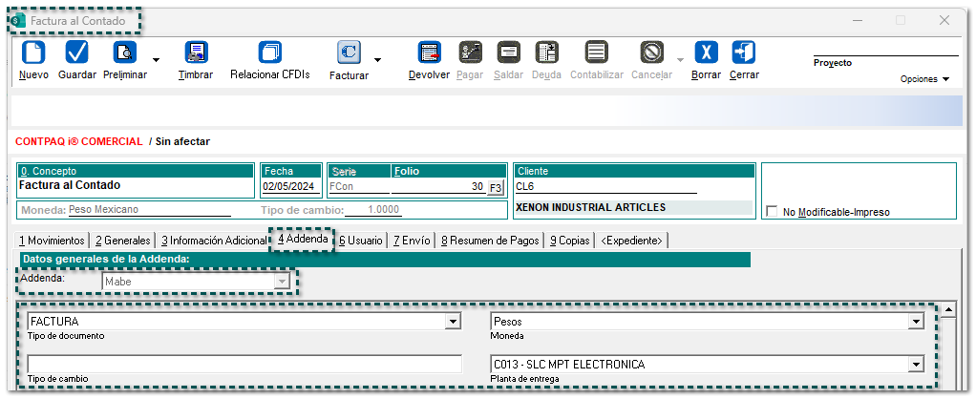
Task: Click the Devolver icon
Action: click(429, 52)
